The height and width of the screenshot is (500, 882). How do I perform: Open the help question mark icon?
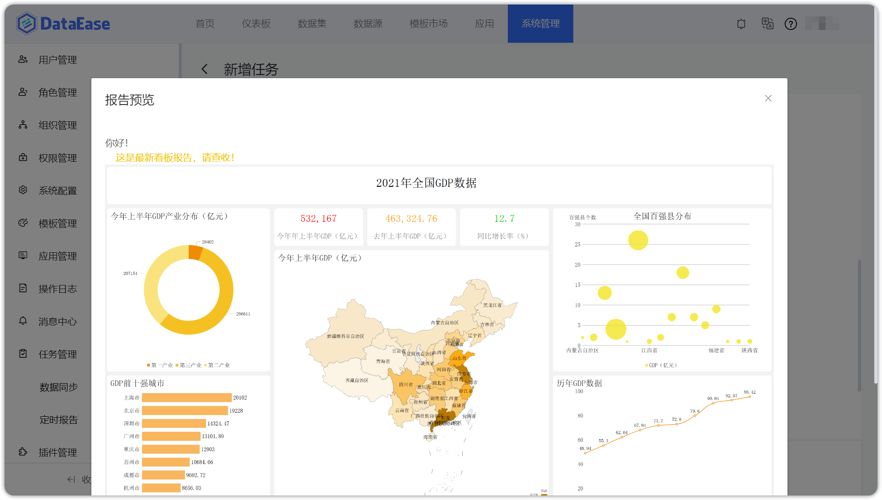pyautogui.click(x=791, y=24)
